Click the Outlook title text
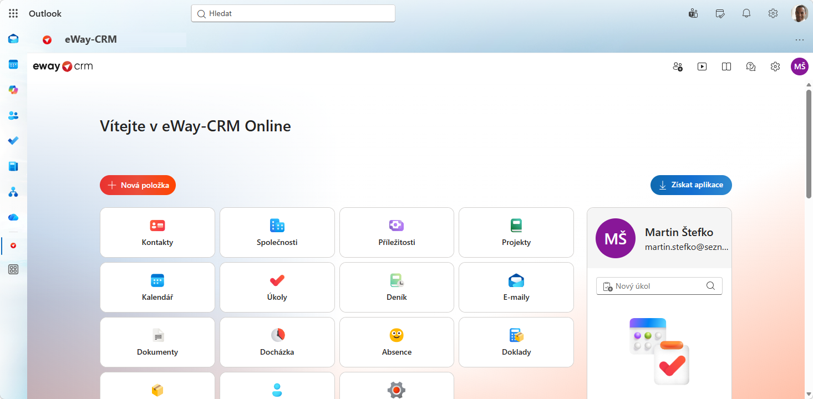The image size is (813, 399). click(x=45, y=13)
